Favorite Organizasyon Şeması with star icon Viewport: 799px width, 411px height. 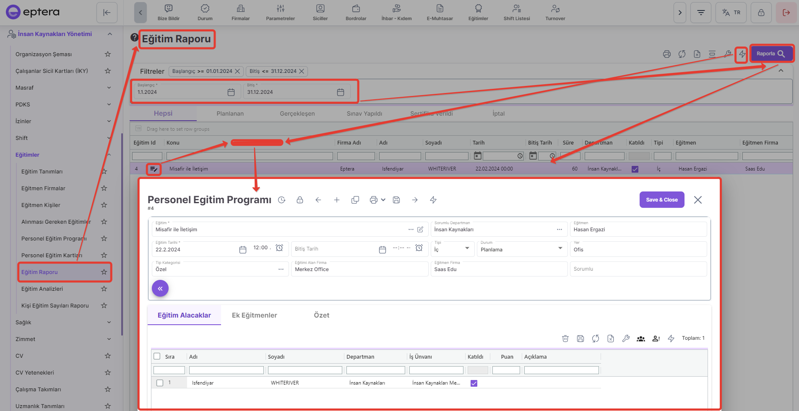click(x=108, y=54)
